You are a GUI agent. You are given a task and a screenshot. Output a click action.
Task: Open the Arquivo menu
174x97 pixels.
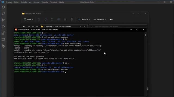pos(9,2)
